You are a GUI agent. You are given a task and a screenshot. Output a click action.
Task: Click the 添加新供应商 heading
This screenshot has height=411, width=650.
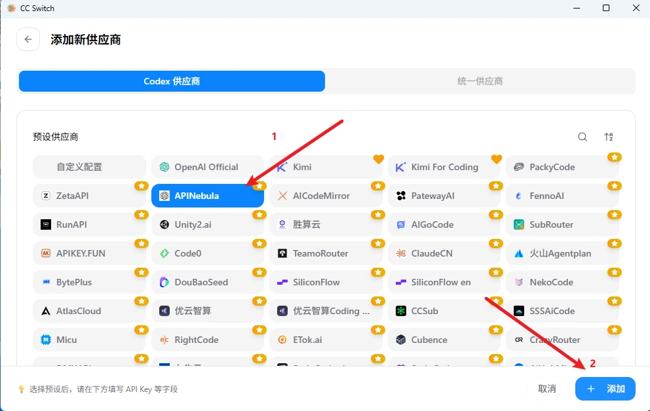(86, 40)
